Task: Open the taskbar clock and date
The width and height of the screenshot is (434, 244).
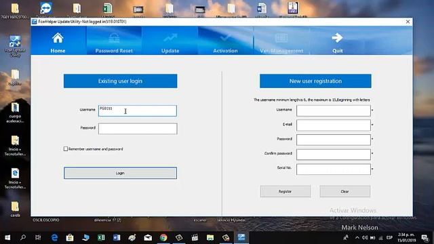Action: 407,237
